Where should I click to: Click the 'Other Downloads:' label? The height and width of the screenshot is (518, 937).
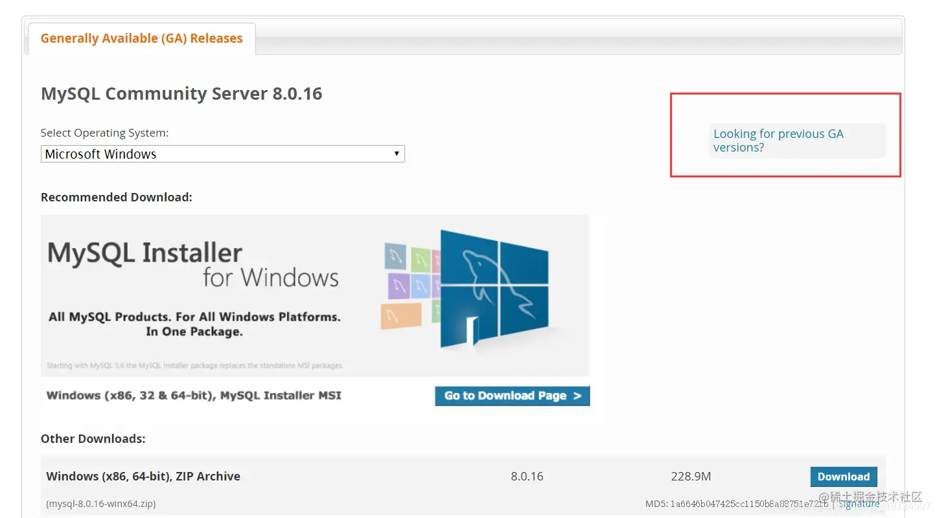pos(93,439)
